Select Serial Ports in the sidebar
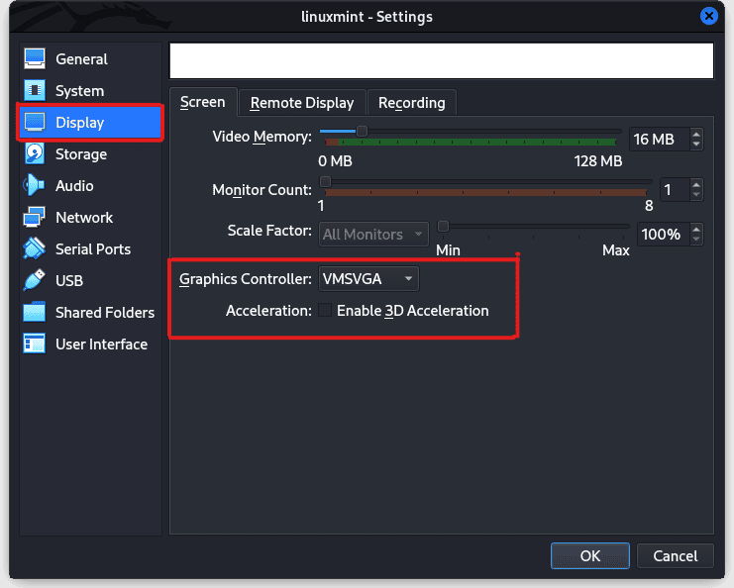The width and height of the screenshot is (734, 588). pos(91,249)
